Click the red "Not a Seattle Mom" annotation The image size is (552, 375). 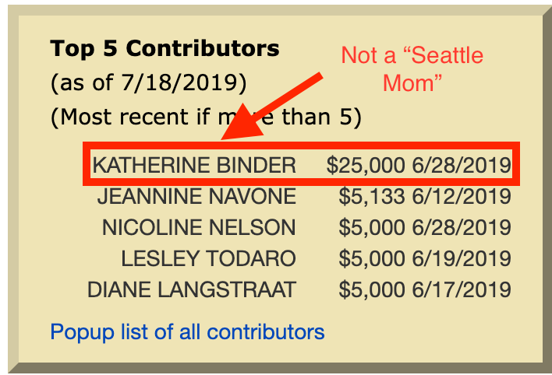412,69
